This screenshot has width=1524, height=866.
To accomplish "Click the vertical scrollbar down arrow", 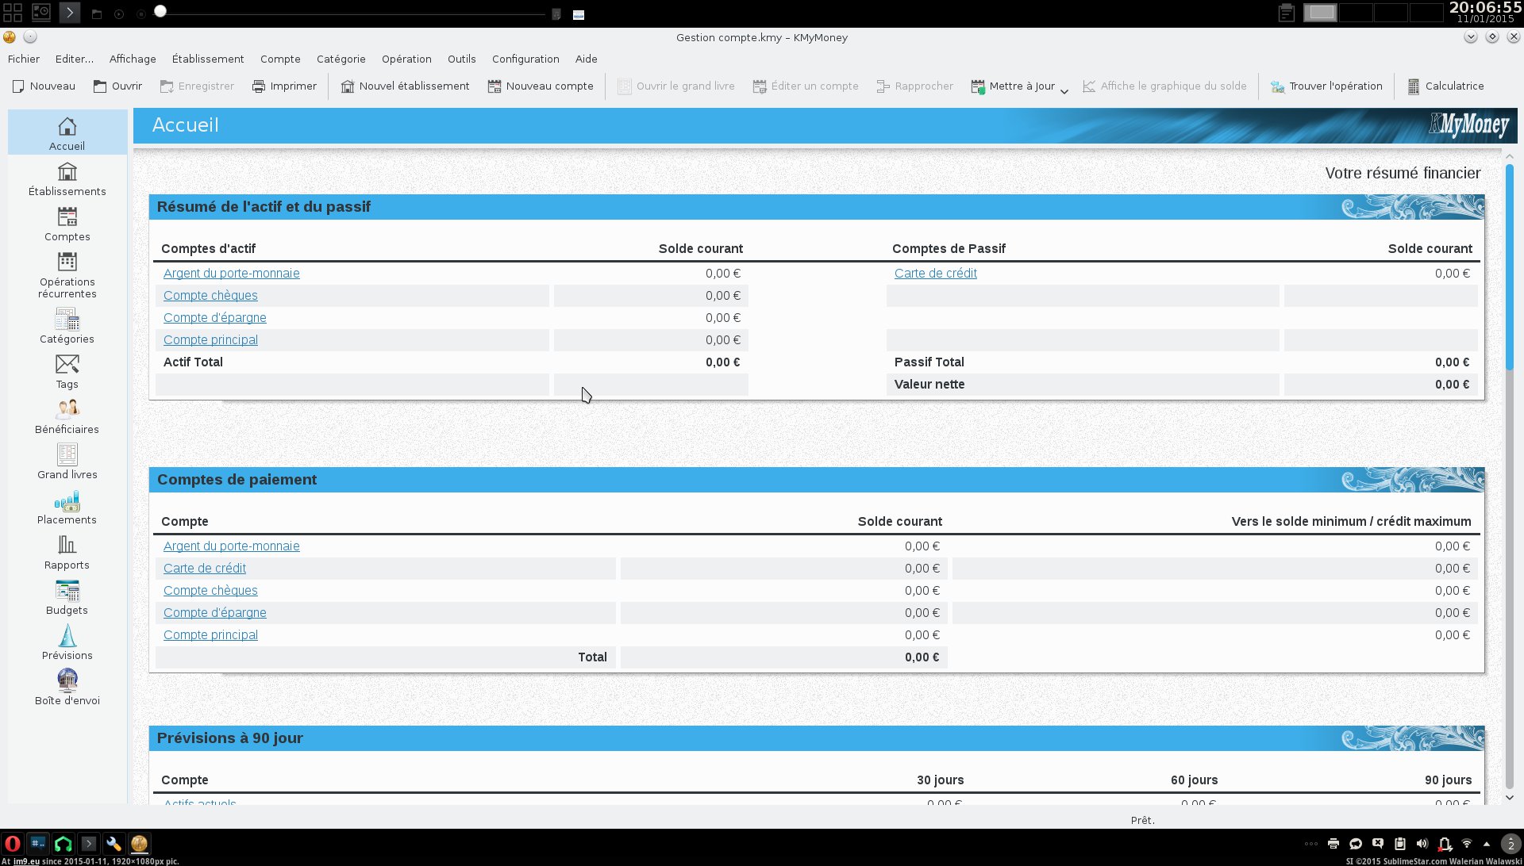I will pos(1510,798).
